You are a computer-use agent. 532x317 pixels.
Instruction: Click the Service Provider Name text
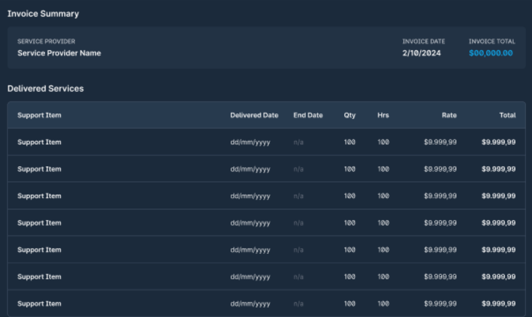[59, 53]
